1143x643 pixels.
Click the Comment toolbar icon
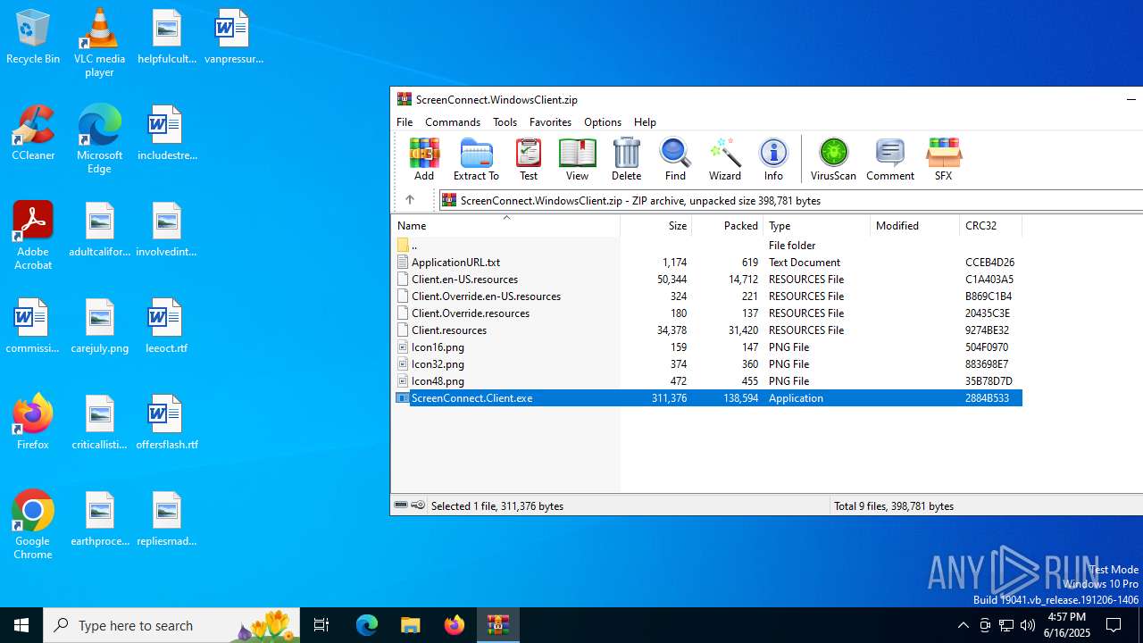[890, 160]
